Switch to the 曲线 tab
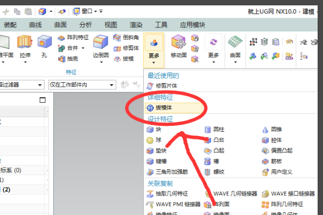Viewport: 323px width, 215px height. (35, 25)
